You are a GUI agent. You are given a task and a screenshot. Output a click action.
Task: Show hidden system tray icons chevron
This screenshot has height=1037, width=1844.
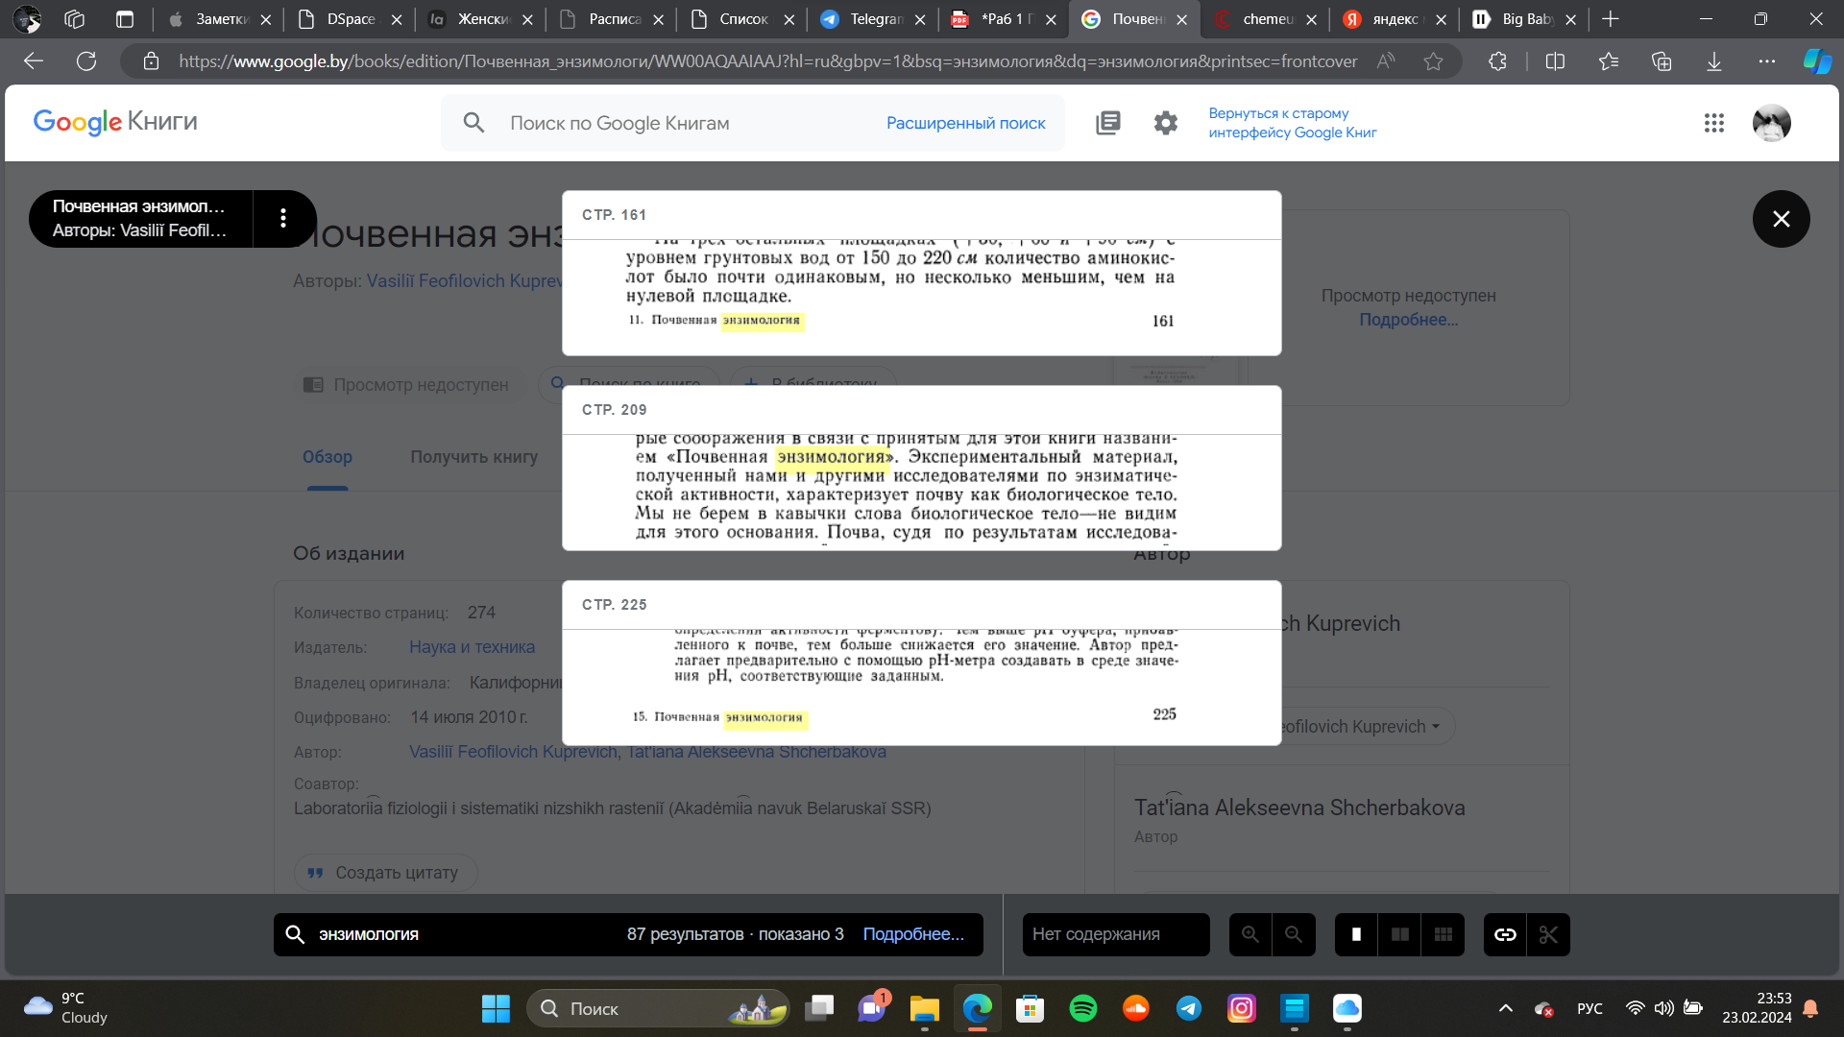coord(1505,1008)
